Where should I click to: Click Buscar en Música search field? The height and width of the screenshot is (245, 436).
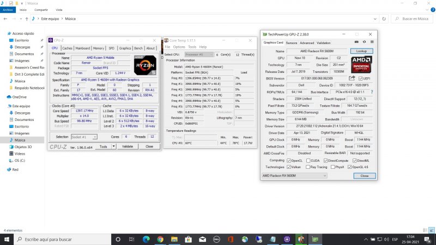(412, 19)
